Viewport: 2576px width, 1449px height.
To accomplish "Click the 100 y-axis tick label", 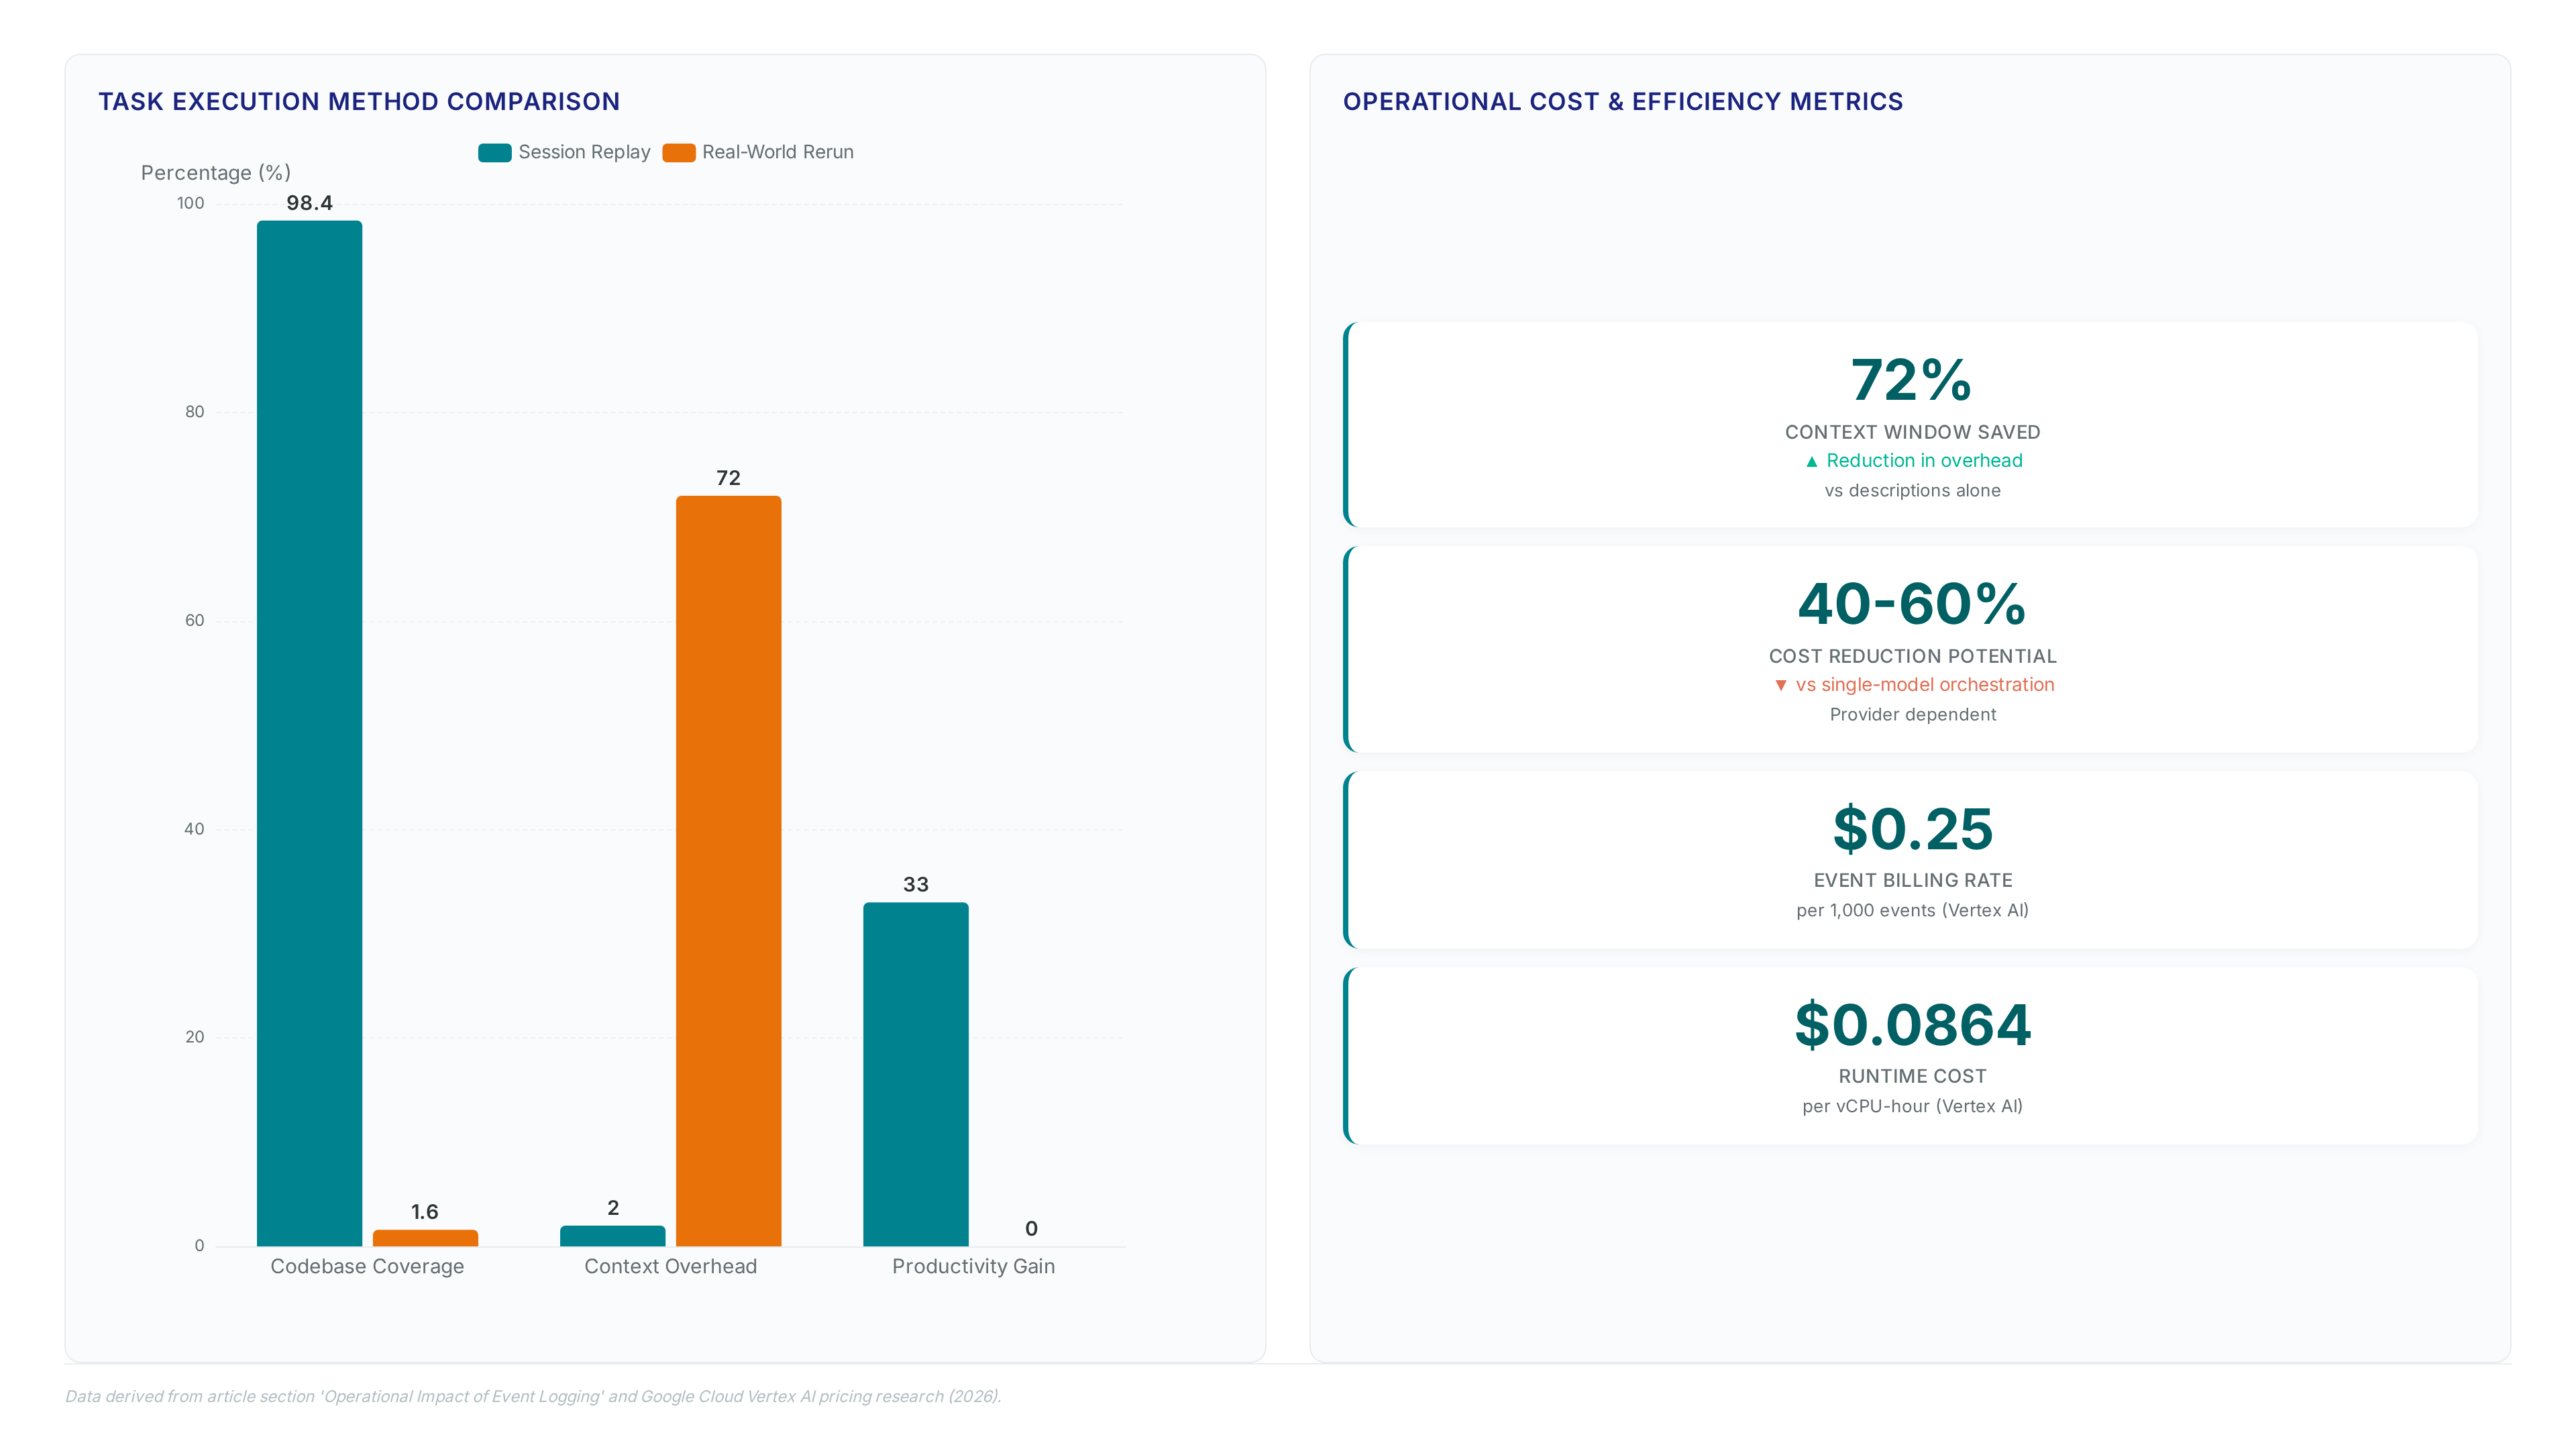I will click(190, 204).
